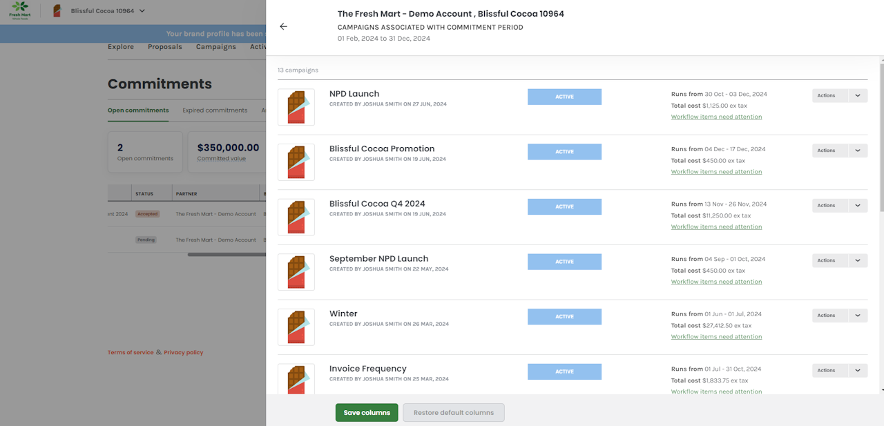
Task: Click the green Save columns button
Action: [367, 412]
